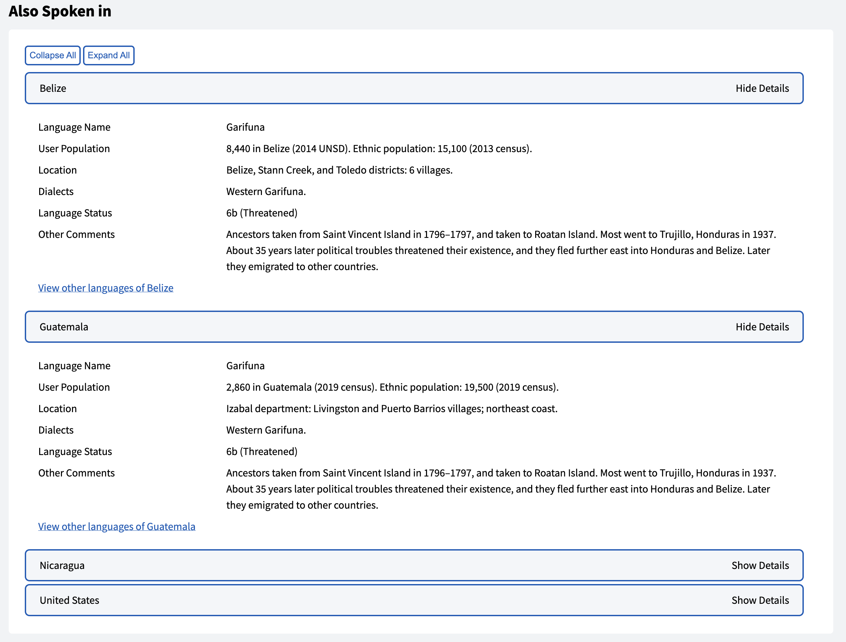Viewport: 846px width, 642px height.
Task: Click the Also Spoken in heading
Action: pyautogui.click(x=60, y=11)
